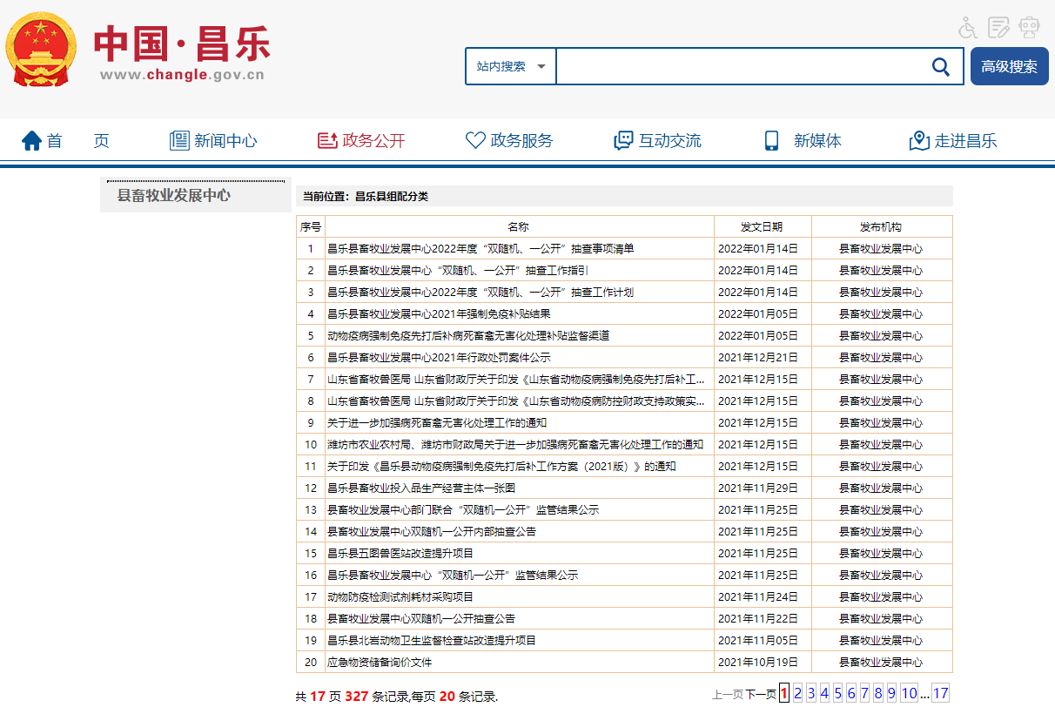Click the 新媒体 phone icon
Image resolution: width=1055 pixels, height=707 pixels.
coord(771,141)
